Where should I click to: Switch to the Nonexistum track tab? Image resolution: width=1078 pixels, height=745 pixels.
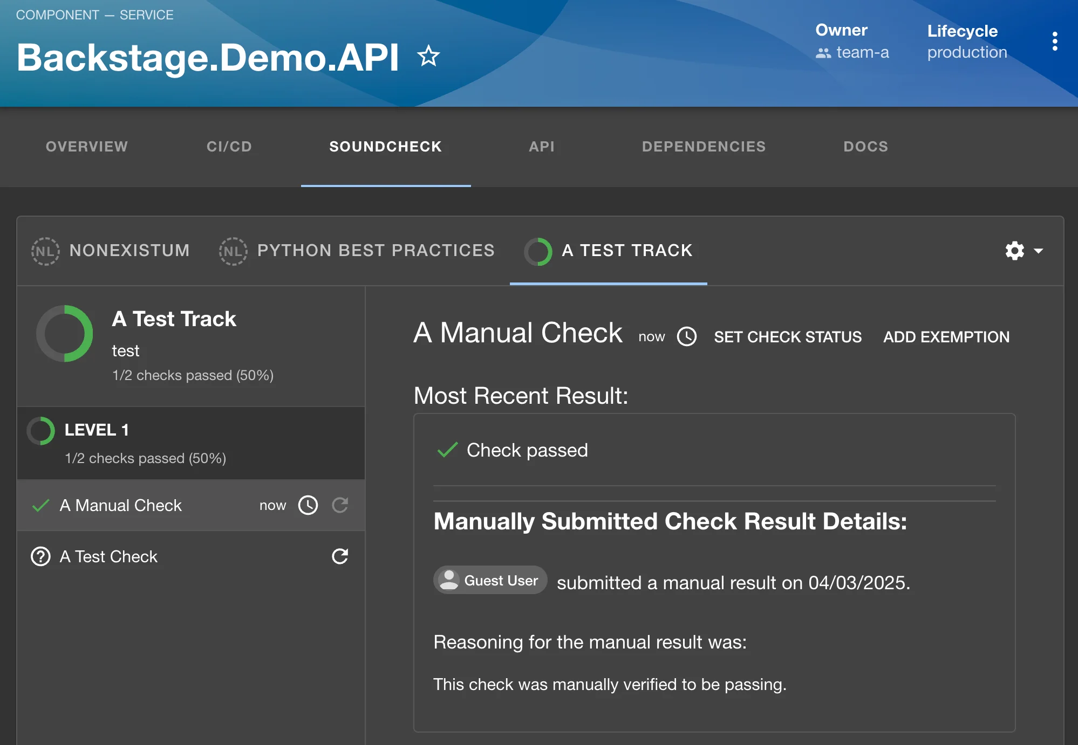(x=111, y=251)
